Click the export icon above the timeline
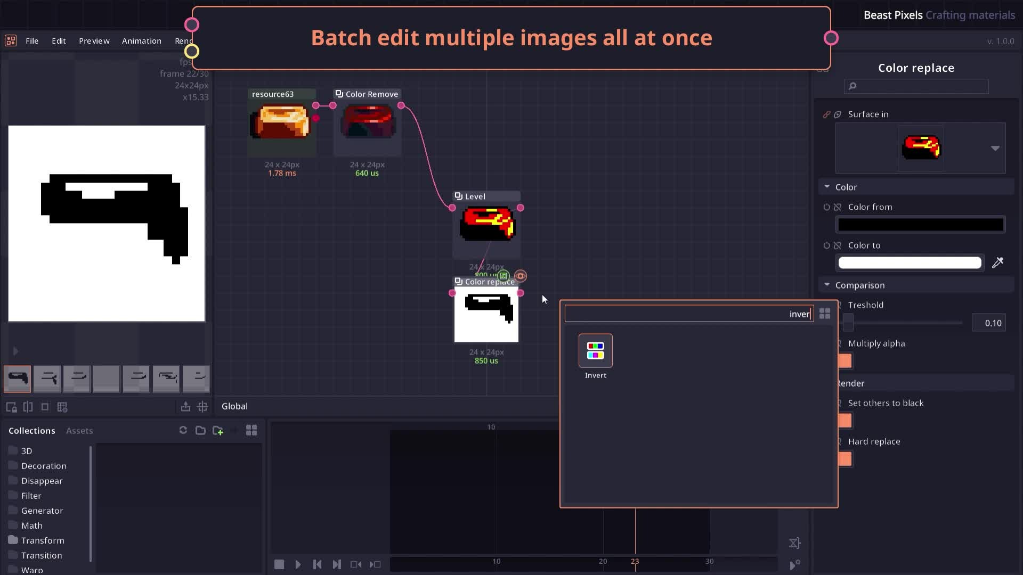1023x575 pixels. point(185,406)
